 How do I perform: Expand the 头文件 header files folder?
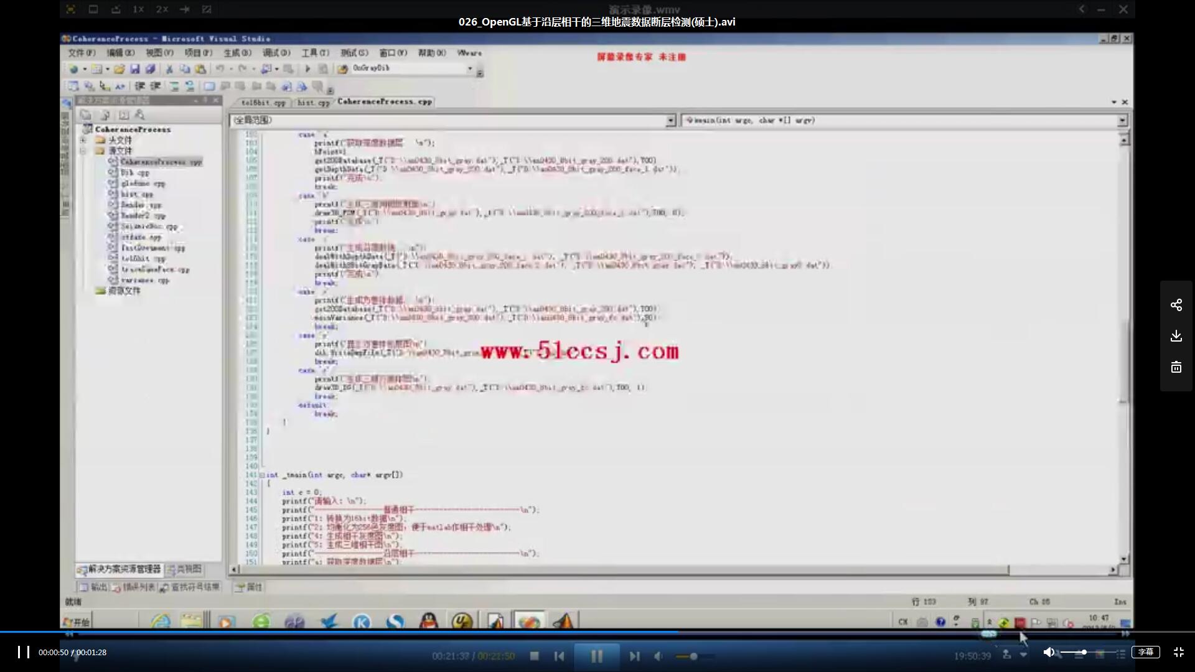point(83,141)
